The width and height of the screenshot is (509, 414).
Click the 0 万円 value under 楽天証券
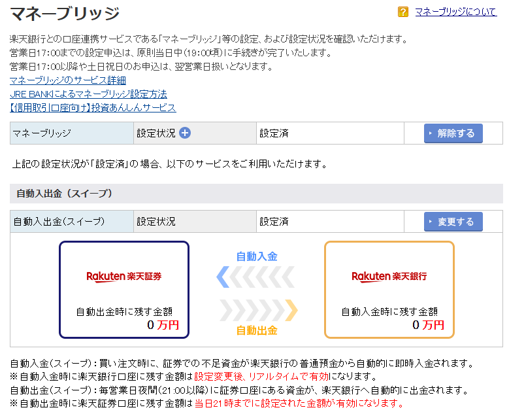coord(163,325)
